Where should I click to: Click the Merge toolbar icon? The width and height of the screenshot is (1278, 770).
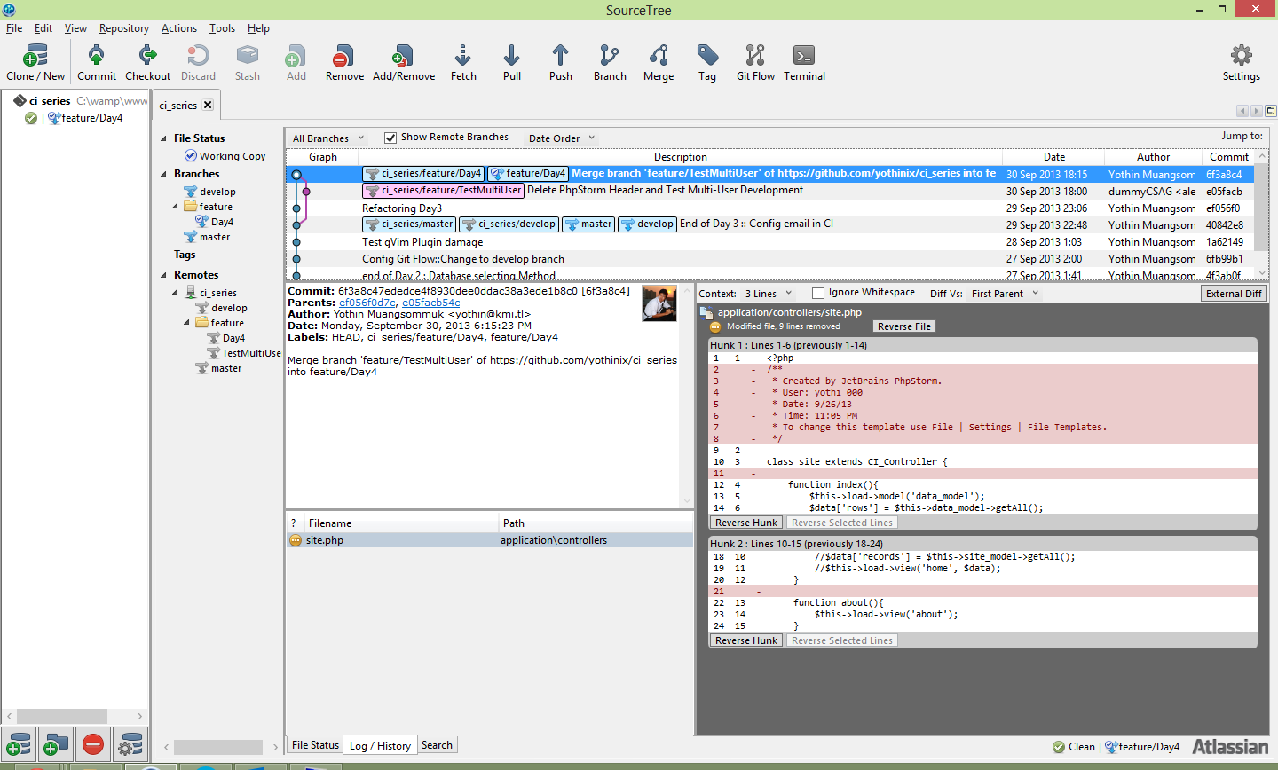pyautogui.click(x=659, y=63)
